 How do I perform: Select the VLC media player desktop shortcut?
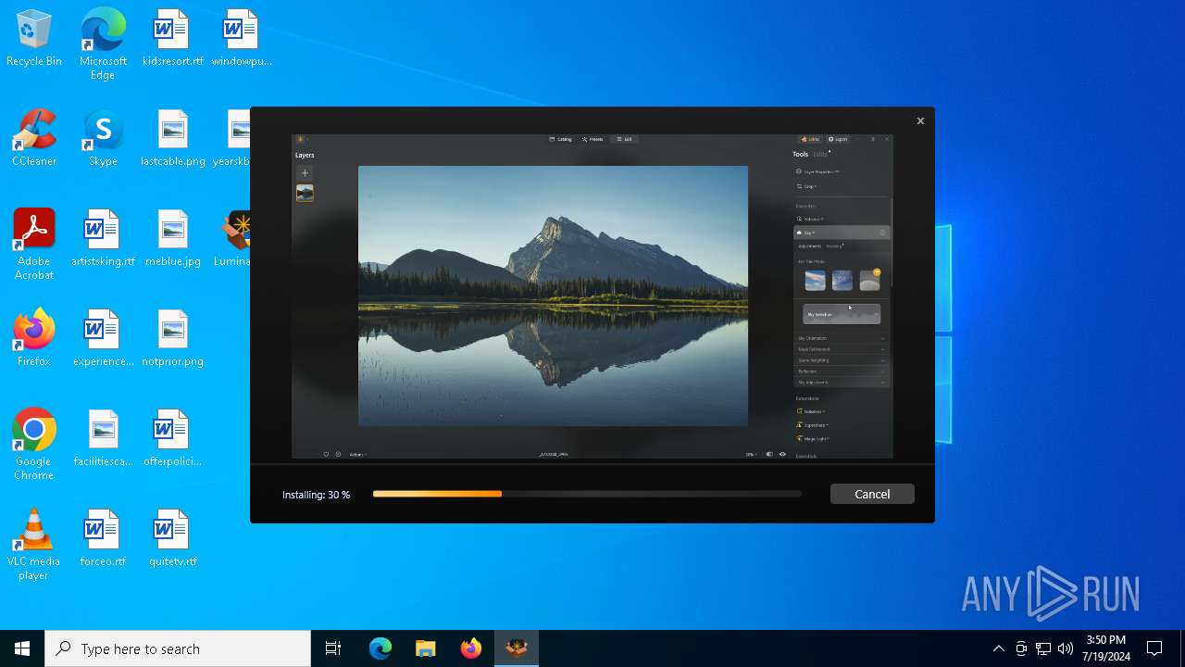(34, 546)
